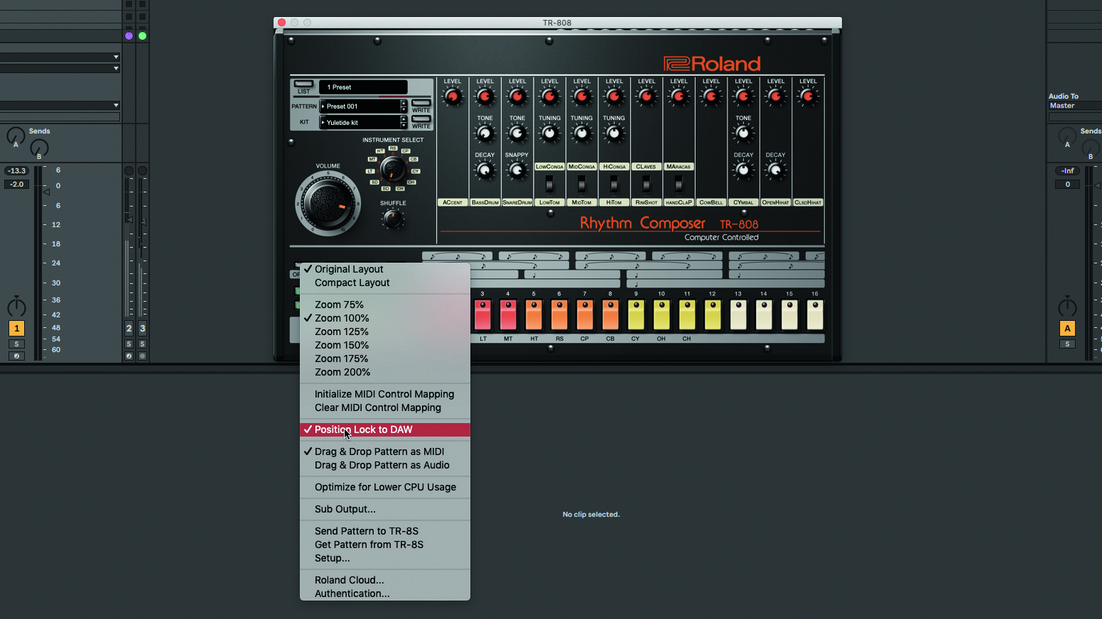1102x619 pixels.
Task: Open the Audio To Master dropdown
Action: [x=1075, y=106]
